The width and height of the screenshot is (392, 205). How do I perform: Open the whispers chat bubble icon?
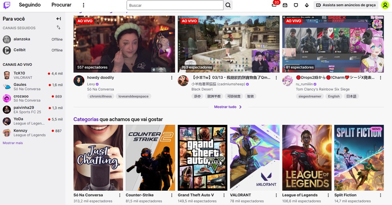click(296, 5)
